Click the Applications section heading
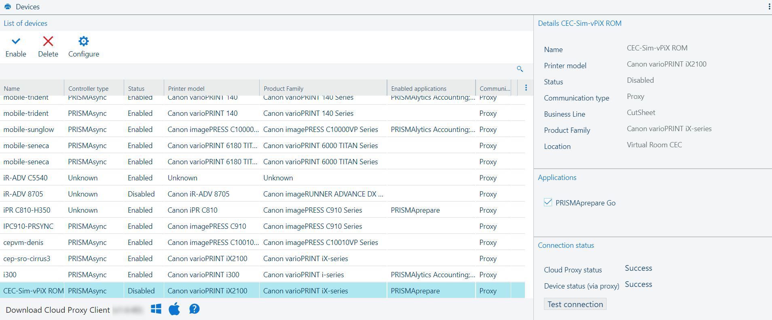Image resolution: width=772 pixels, height=320 pixels. (557, 178)
